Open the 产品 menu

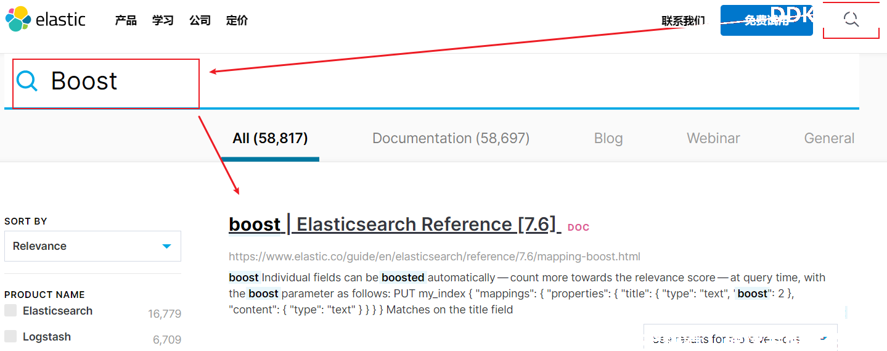click(x=126, y=20)
